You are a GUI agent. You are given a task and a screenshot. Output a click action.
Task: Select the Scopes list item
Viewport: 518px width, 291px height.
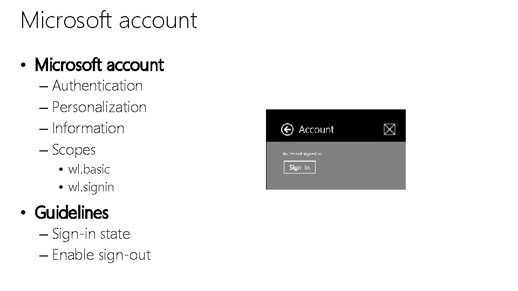[74, 149]
